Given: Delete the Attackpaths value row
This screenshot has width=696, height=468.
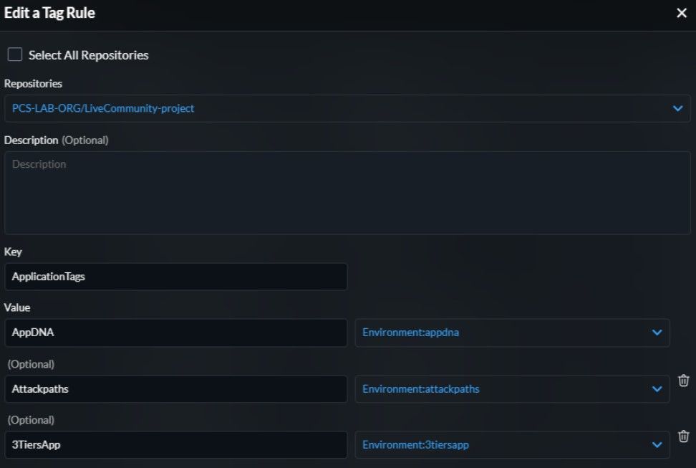Looking at the screenshot, I should click(x=683, y=381).
